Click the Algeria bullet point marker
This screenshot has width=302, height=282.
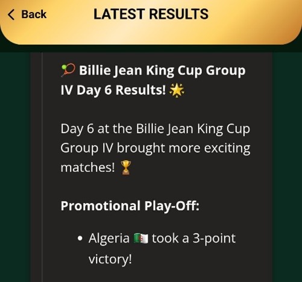[80, 239]
